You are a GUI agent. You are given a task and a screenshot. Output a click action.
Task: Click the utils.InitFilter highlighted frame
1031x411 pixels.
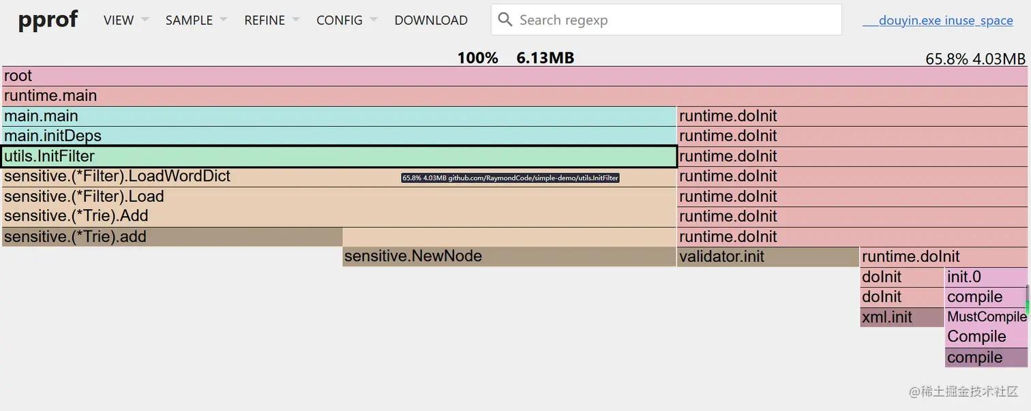click(x=339, y=156)
